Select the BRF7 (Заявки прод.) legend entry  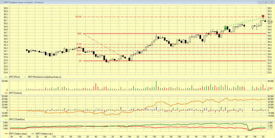[x=16, y=134]
